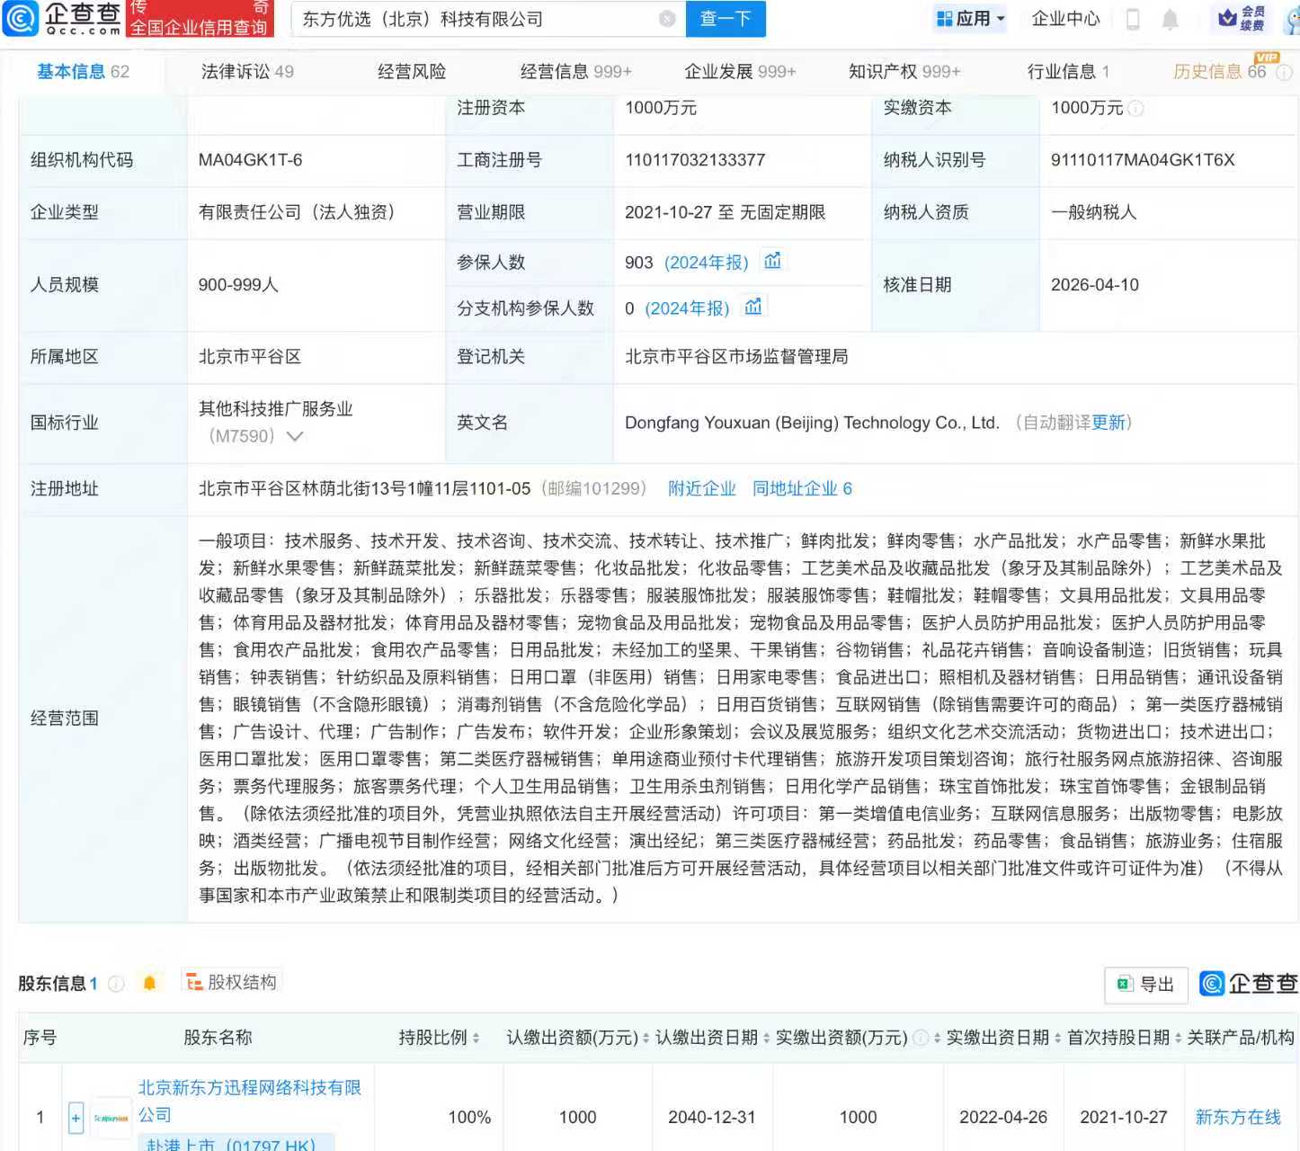Sort shareholder table by 持股比例
This screenshot has width=1300, height=1151.
476,1039
